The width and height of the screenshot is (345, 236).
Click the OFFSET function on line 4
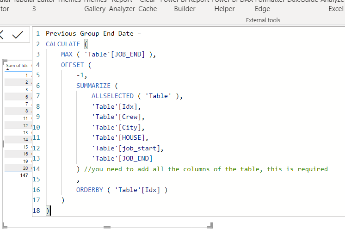[73, 65]
